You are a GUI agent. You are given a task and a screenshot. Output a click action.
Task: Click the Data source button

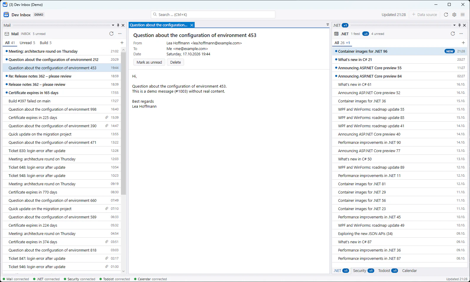pos(424,14)
